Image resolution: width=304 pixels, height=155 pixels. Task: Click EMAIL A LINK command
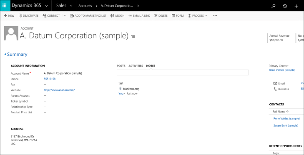click(139, 16)
